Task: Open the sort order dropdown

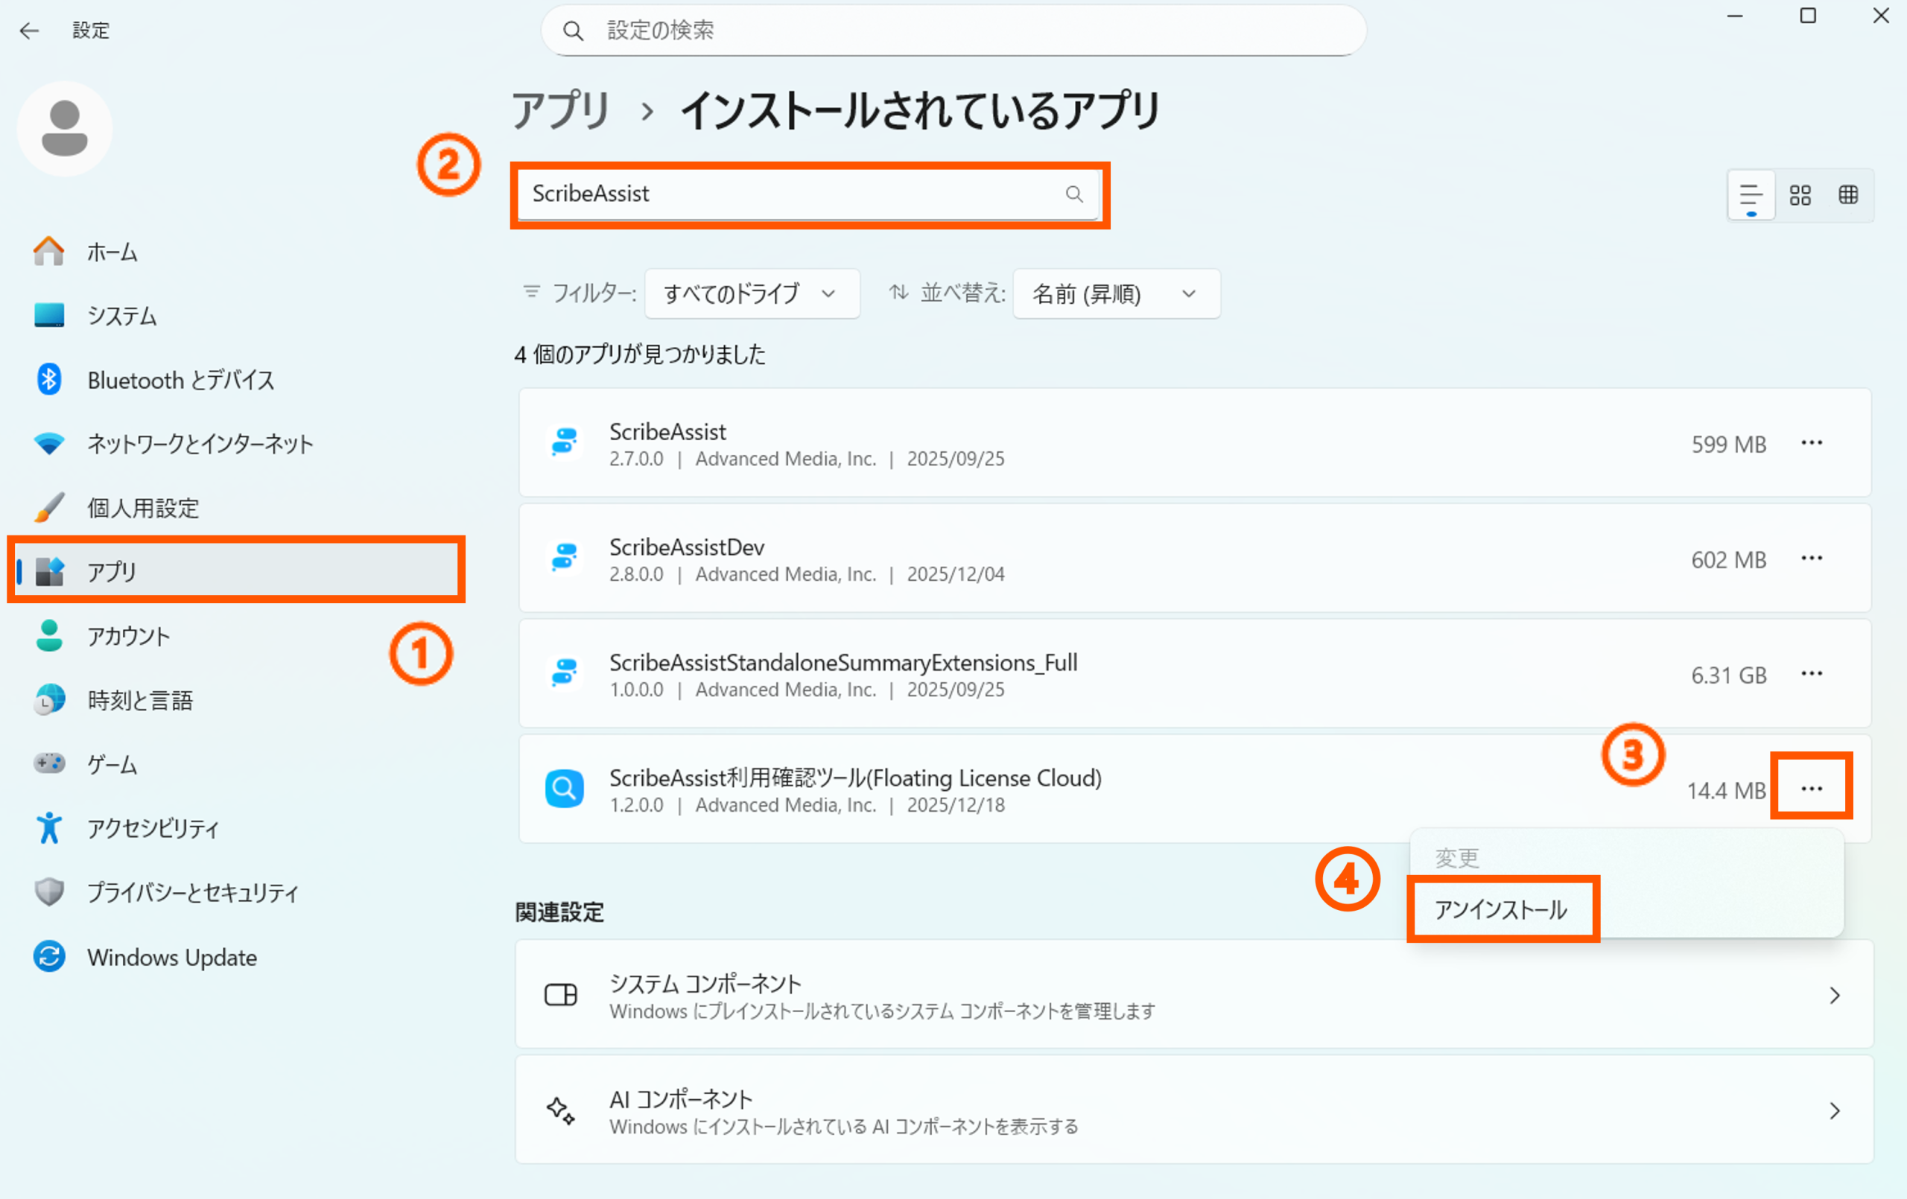Action: tap(1115, 294)
